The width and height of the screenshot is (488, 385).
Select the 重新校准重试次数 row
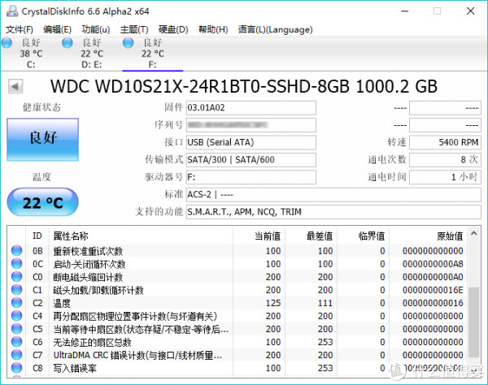237,250
